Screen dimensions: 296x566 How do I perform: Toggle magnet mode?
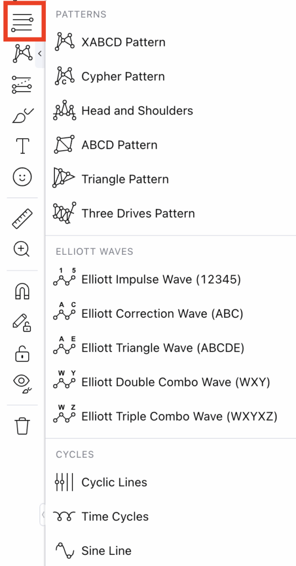tap(23, 291)
